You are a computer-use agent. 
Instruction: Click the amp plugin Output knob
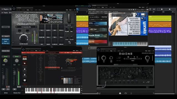click(x=147, y=58)
